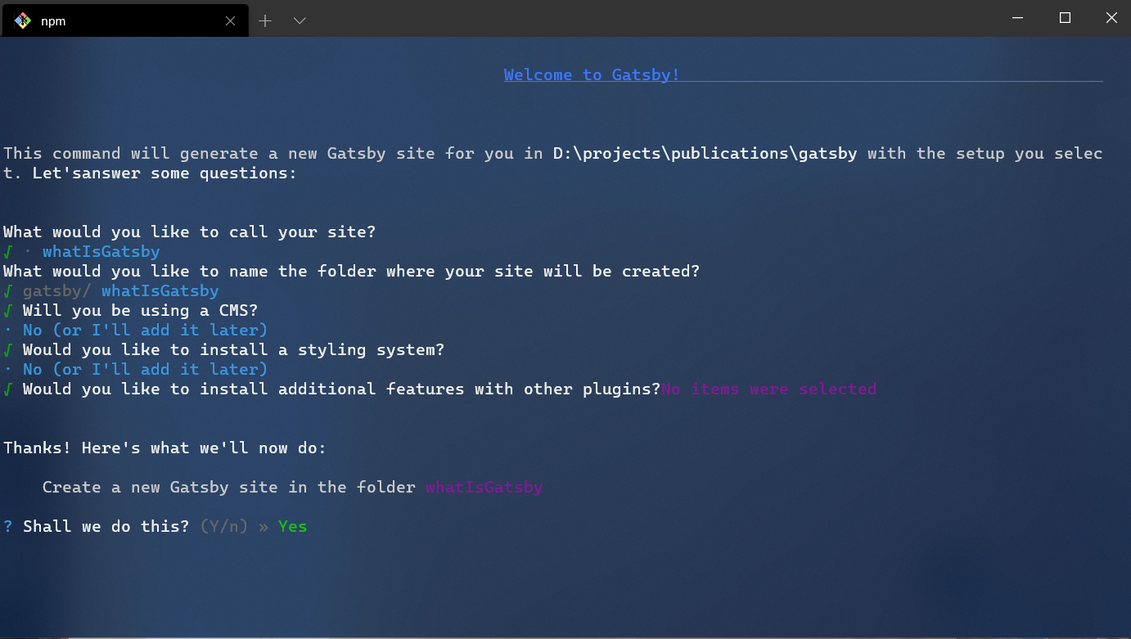Screen dimensions: 1131x639
Task: Click 'No items were selected' text
Action: (769, 389)
